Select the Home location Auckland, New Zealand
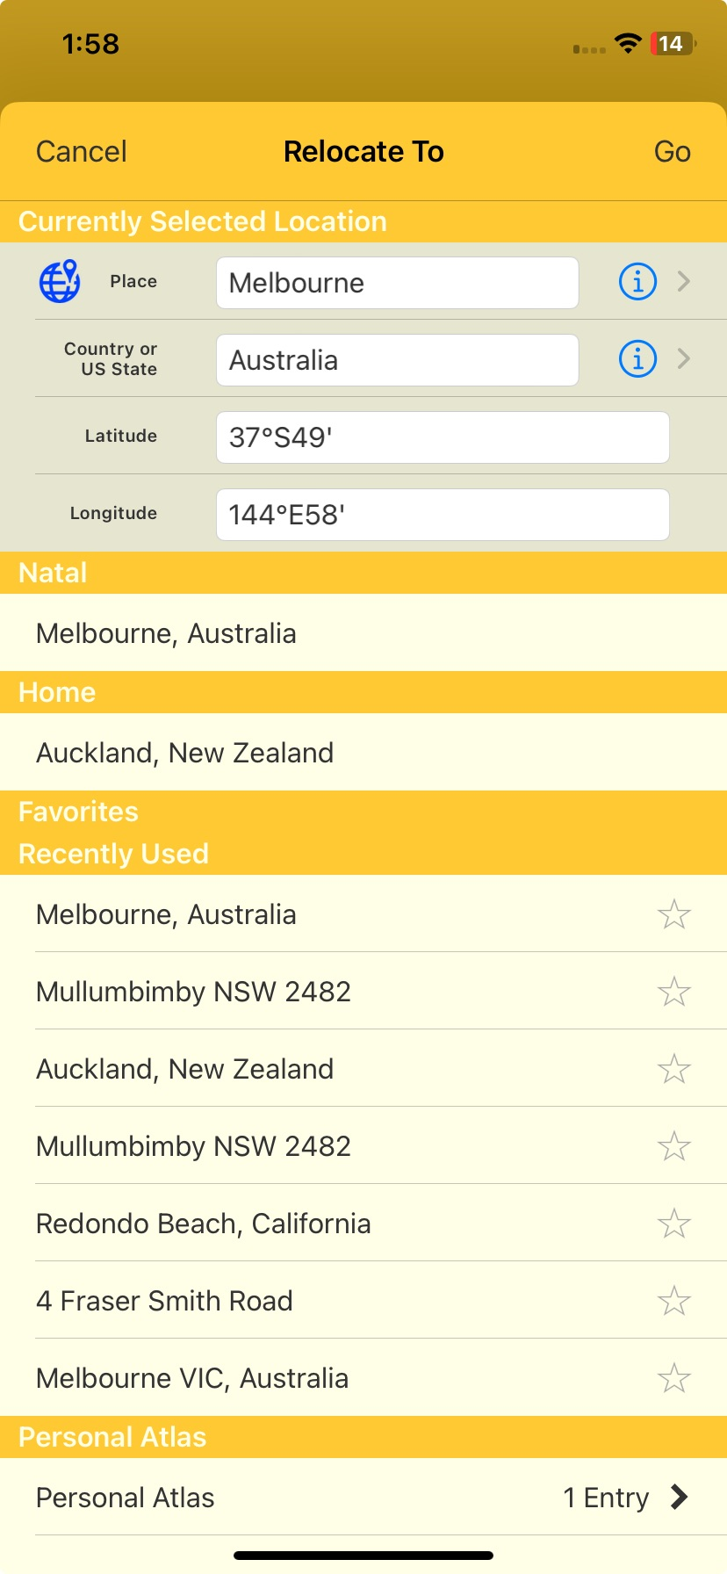Viewport: 727px width, 1574px height. 363,752
